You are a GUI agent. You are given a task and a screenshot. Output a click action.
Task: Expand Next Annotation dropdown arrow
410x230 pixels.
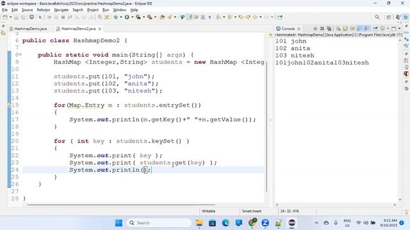pyautogui.click(x=224, y=17)
